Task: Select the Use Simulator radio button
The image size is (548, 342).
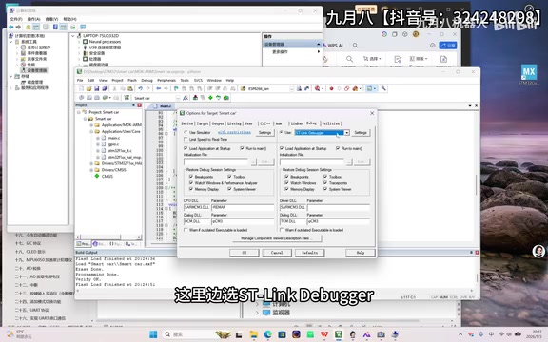Action: point(186,133)
